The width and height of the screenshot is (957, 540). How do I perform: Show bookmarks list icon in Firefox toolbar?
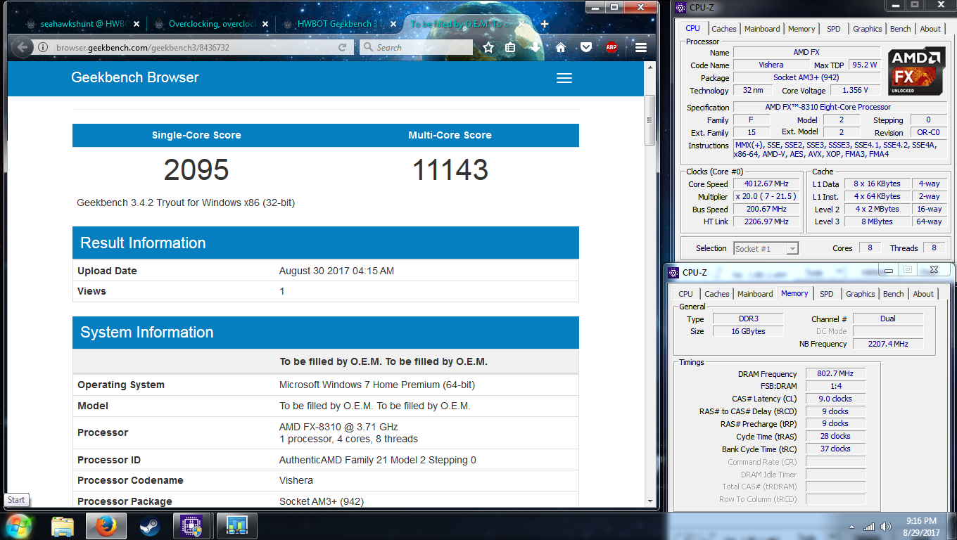point(511,48)
